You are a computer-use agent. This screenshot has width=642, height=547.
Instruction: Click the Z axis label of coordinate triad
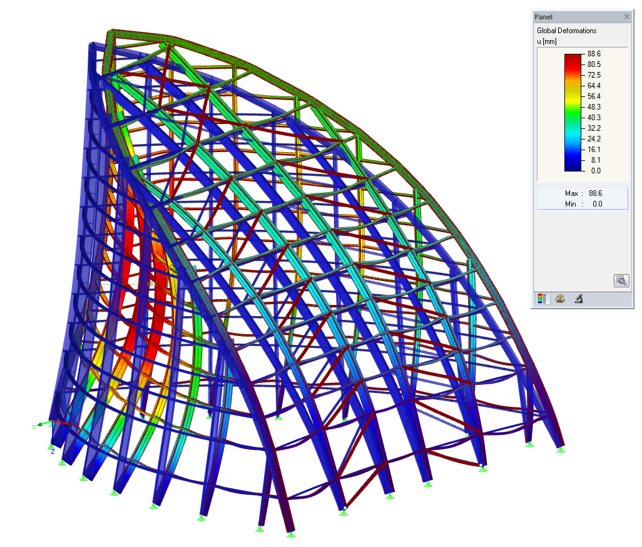53,452
